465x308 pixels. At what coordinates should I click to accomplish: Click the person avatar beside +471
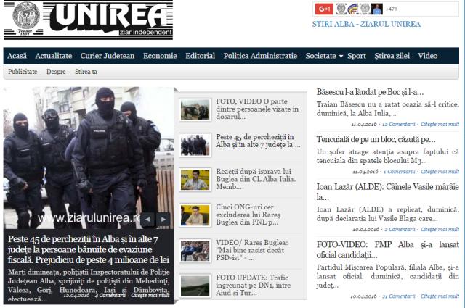(x=377, y=9)
